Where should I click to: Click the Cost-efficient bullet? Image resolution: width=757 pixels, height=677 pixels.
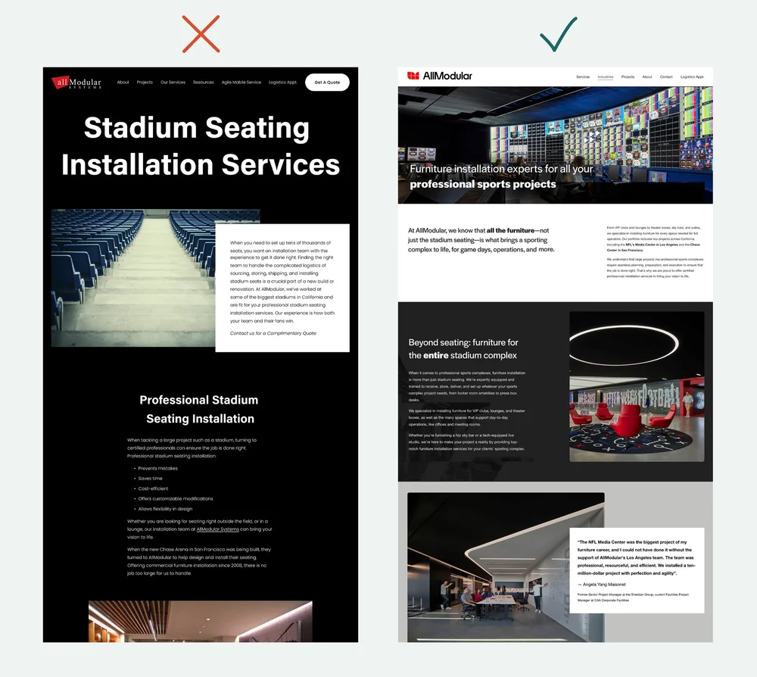[x=153, y=488]
